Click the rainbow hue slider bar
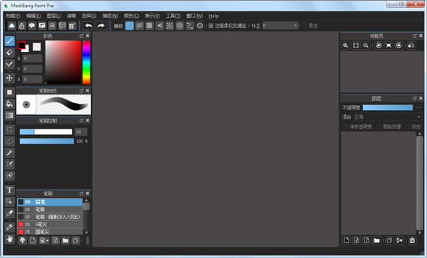This screenshot has width=427, height=258. (86, 63)
